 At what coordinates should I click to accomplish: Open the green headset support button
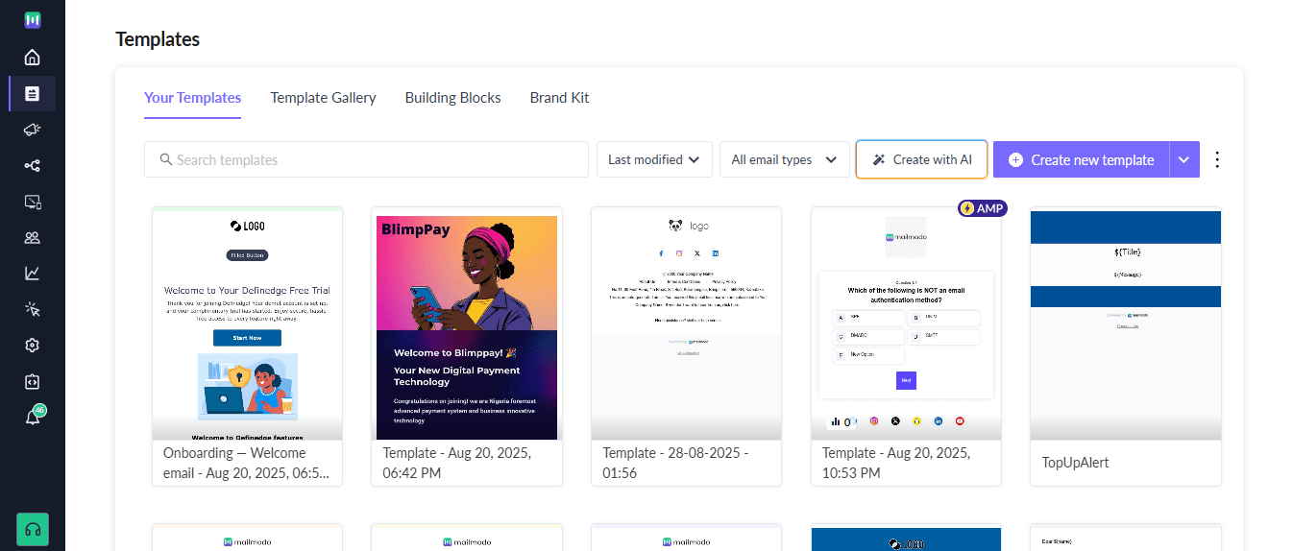[33, 529]
